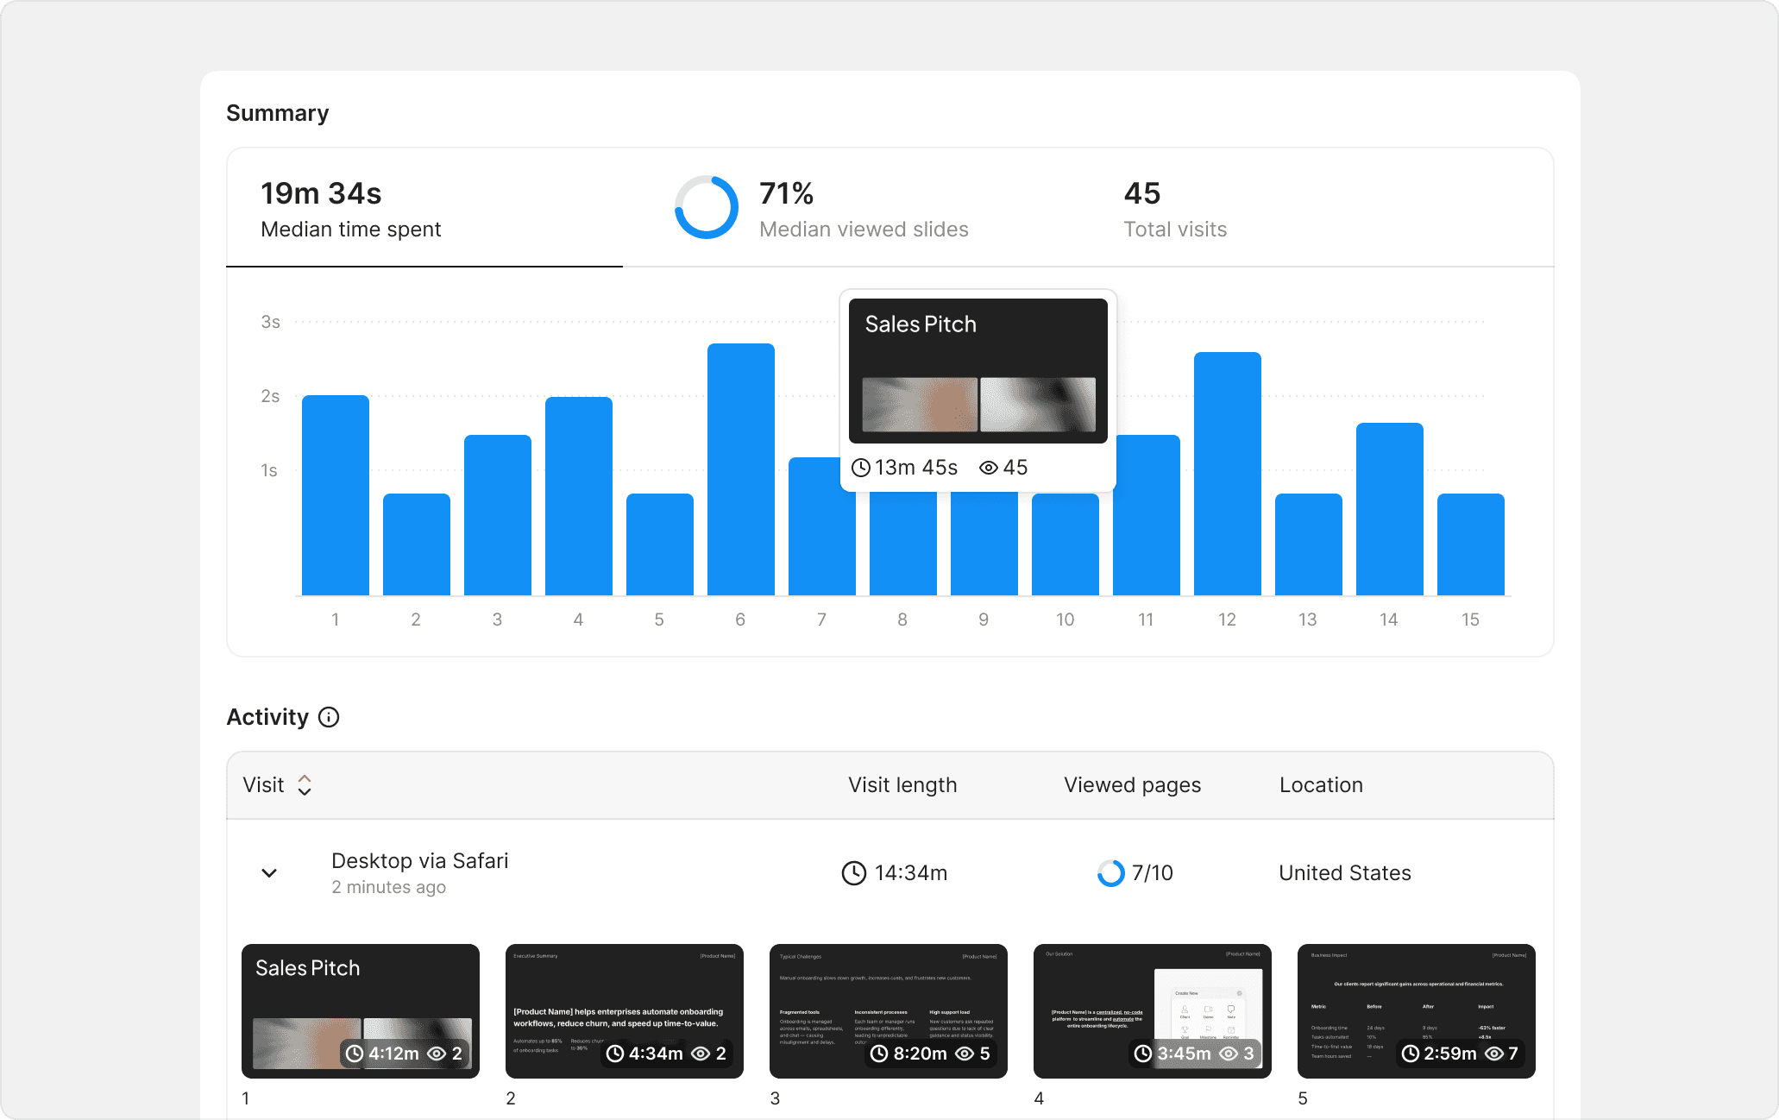1779x1120 pixels.
Task: Sort table by Visit column arrows
Action: (x=305, y=785)
